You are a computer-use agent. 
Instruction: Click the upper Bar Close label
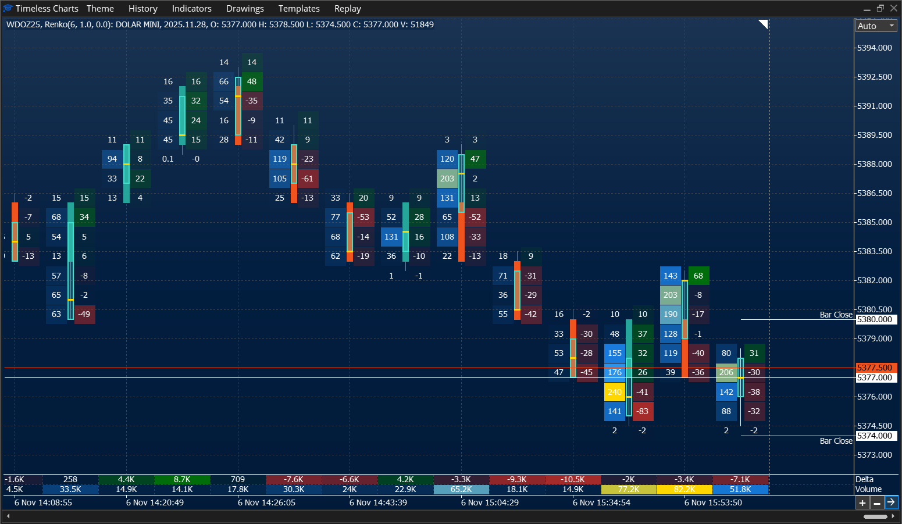[x=836, y=314]
